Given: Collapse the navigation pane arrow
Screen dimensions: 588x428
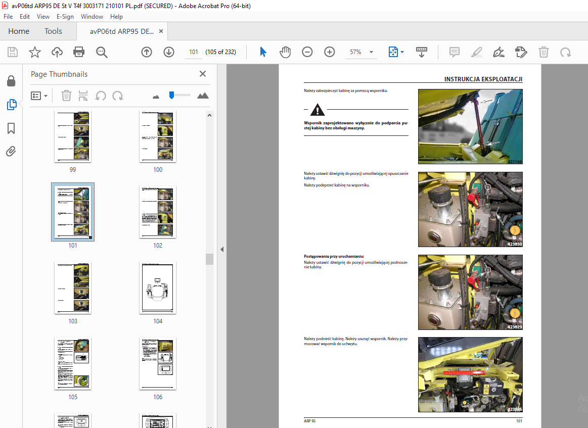Looking at the screenshot, I should (x=222, y=249).
